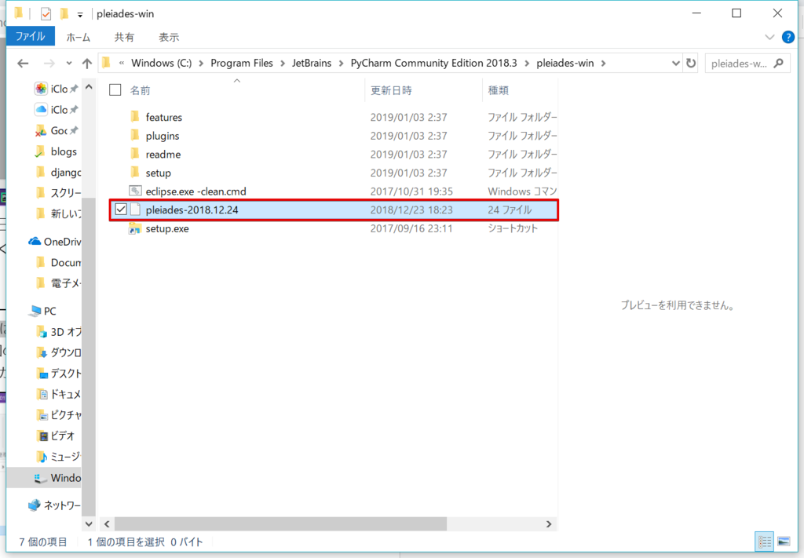Click the horizontal scrollbar right arrow
This screenshot has height=558, width=804.
click(549, 523)
